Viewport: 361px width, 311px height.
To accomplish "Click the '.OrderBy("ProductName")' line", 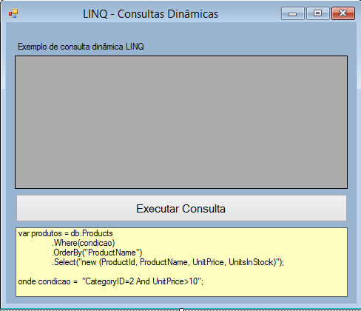I will point(97,253).
